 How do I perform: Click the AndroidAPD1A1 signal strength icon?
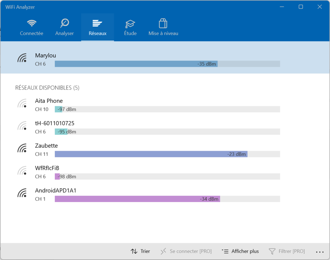tap(22, 193)
